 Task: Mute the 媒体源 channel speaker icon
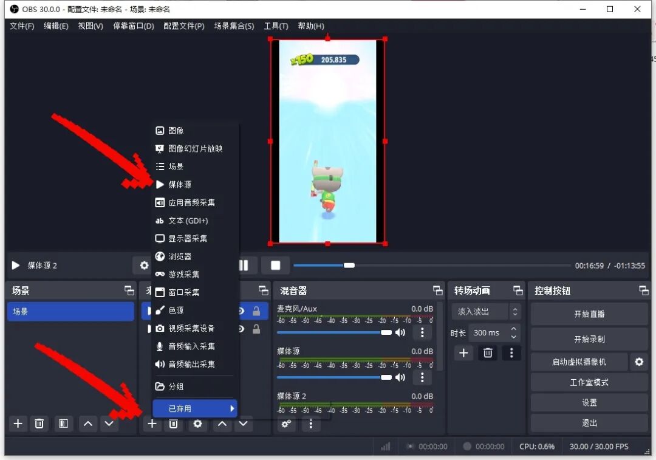400,377
